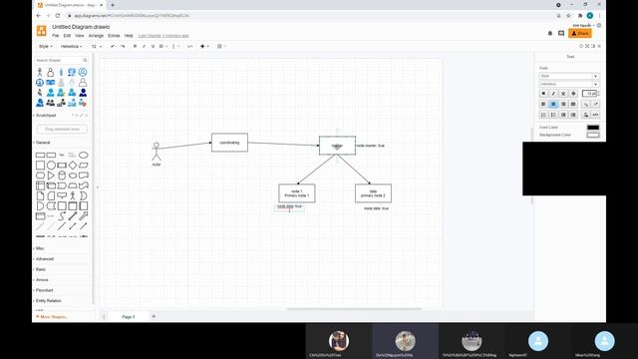Click the Redo arrow in toolbar
Image resolution: width=638 pixels, height=359 pixels.
[x=123, y=47]
